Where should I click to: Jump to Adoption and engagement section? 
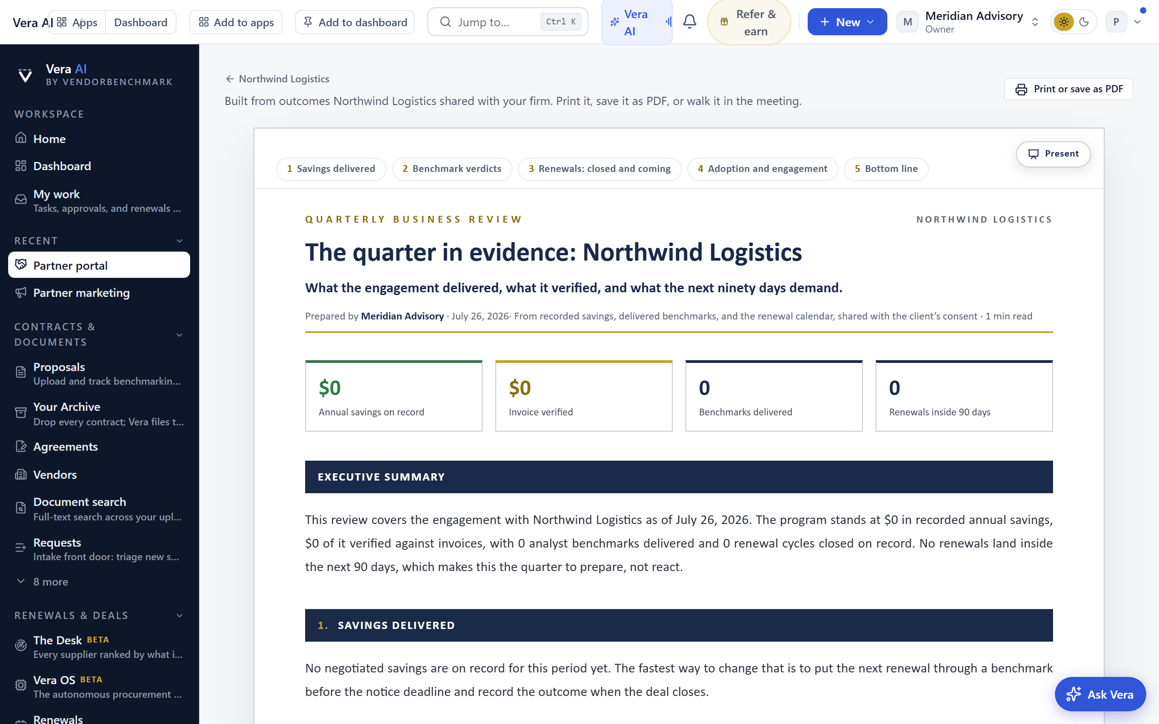(x=762, y=169)
